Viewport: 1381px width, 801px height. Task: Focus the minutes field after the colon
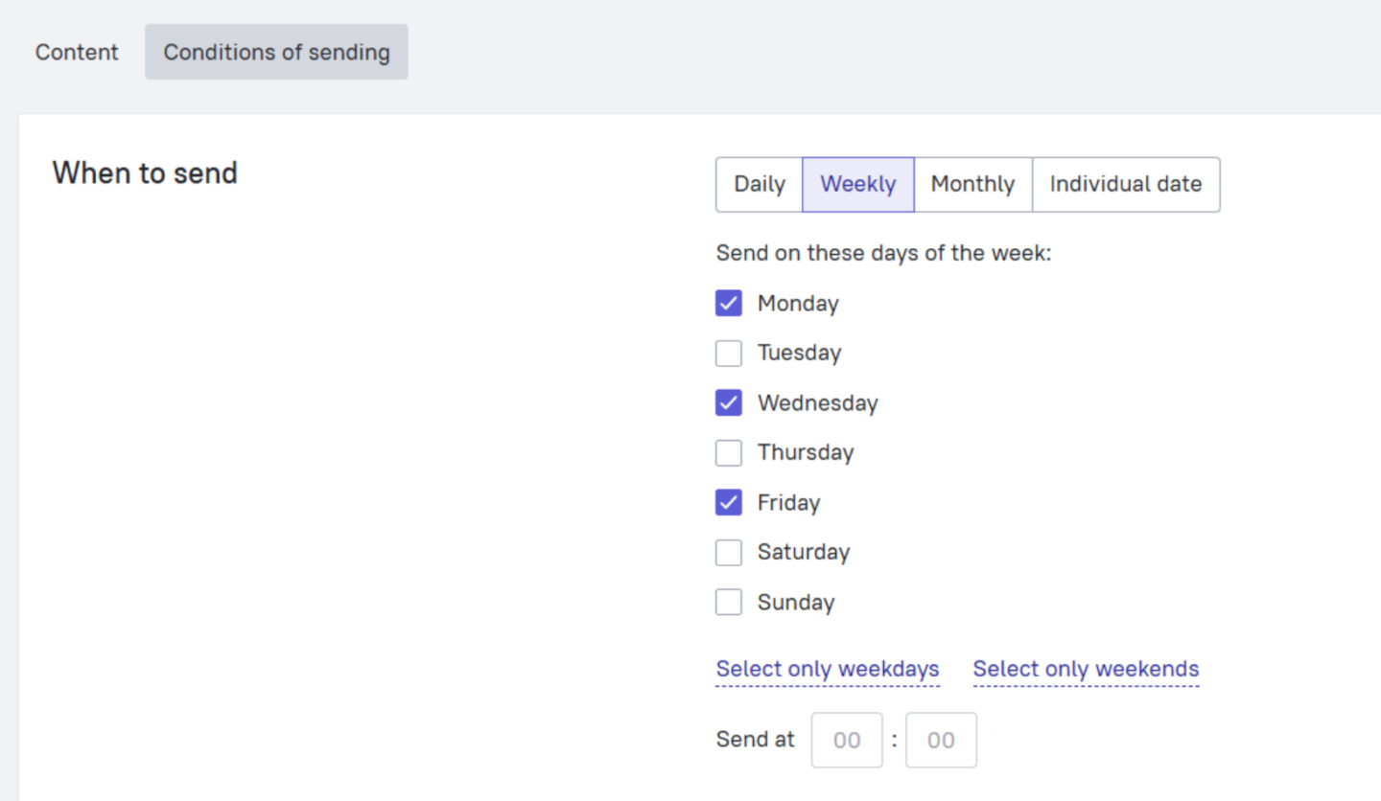click(941, 740)
